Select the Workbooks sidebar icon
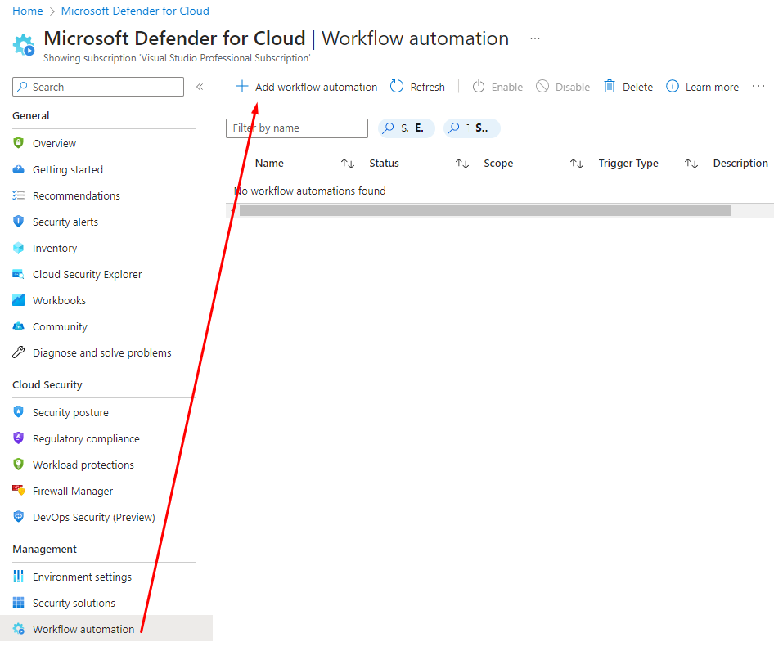 (19, 300)
